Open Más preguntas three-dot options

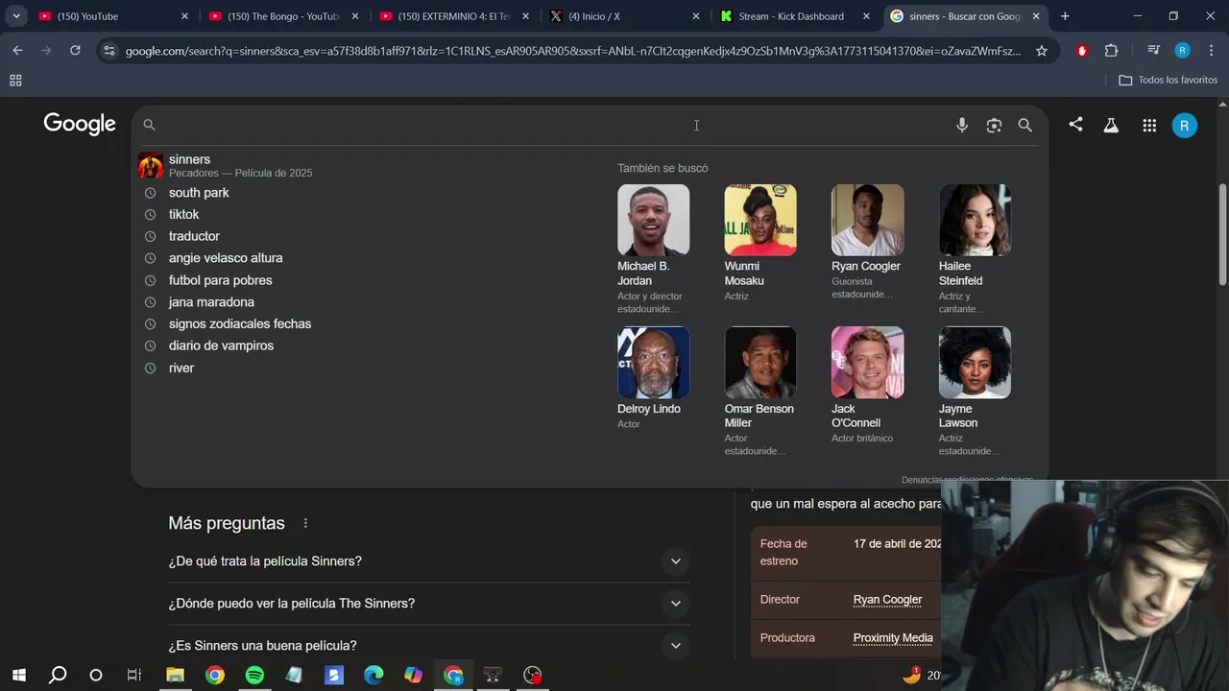click(x=305, y=523)
